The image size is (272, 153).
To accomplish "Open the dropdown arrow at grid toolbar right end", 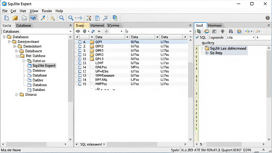I will click(x=190, y=31).
